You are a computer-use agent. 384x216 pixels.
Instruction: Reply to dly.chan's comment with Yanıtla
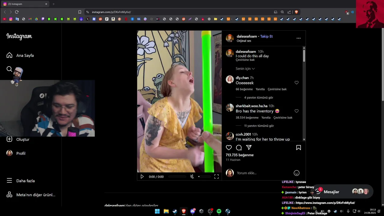[260, 89]
